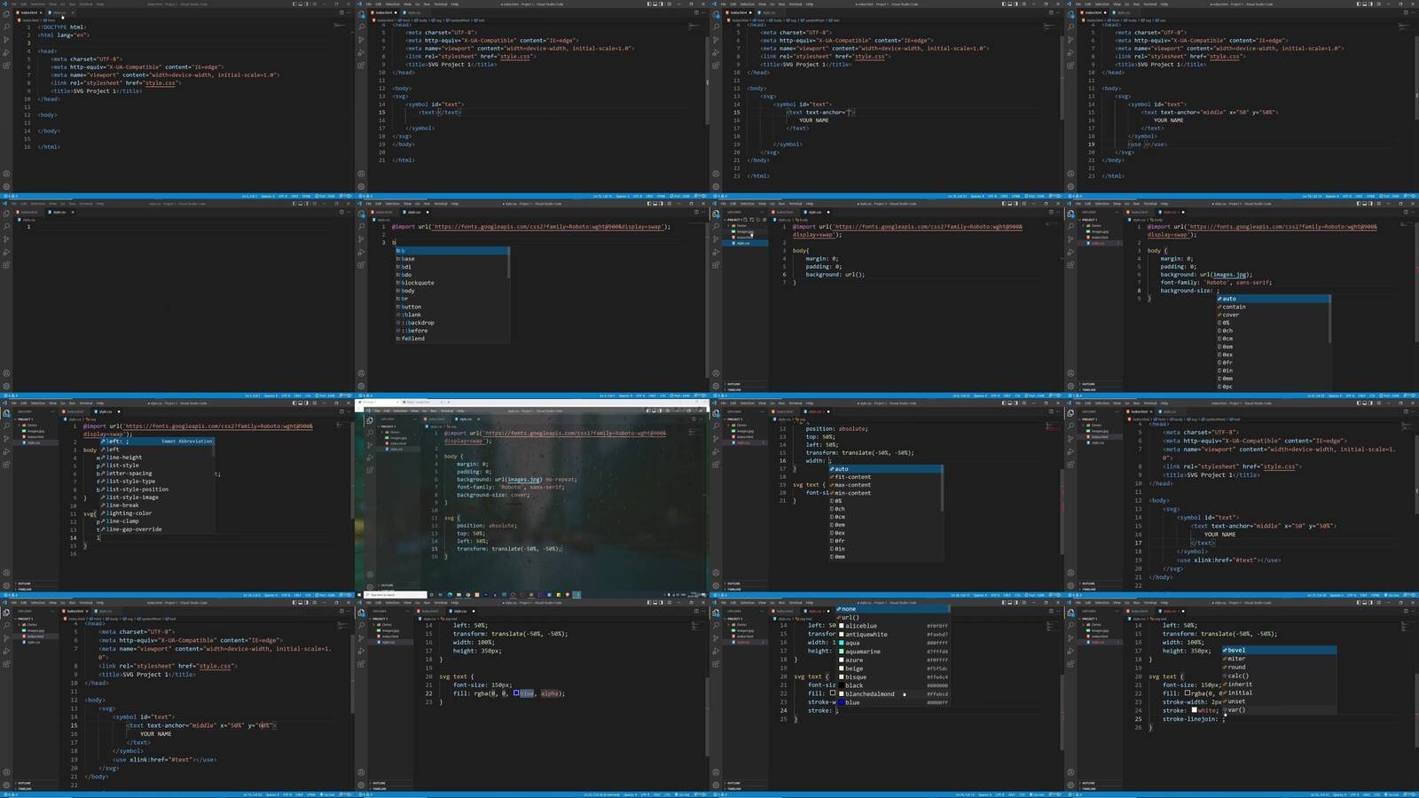1419x798 pixels.
Task: Click the white stroke color swatch
Action: [1195, 710]
